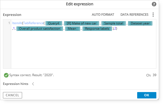Screen dimensions: 163x104
Task: Select the Sample total token
Action: [113, 23]
